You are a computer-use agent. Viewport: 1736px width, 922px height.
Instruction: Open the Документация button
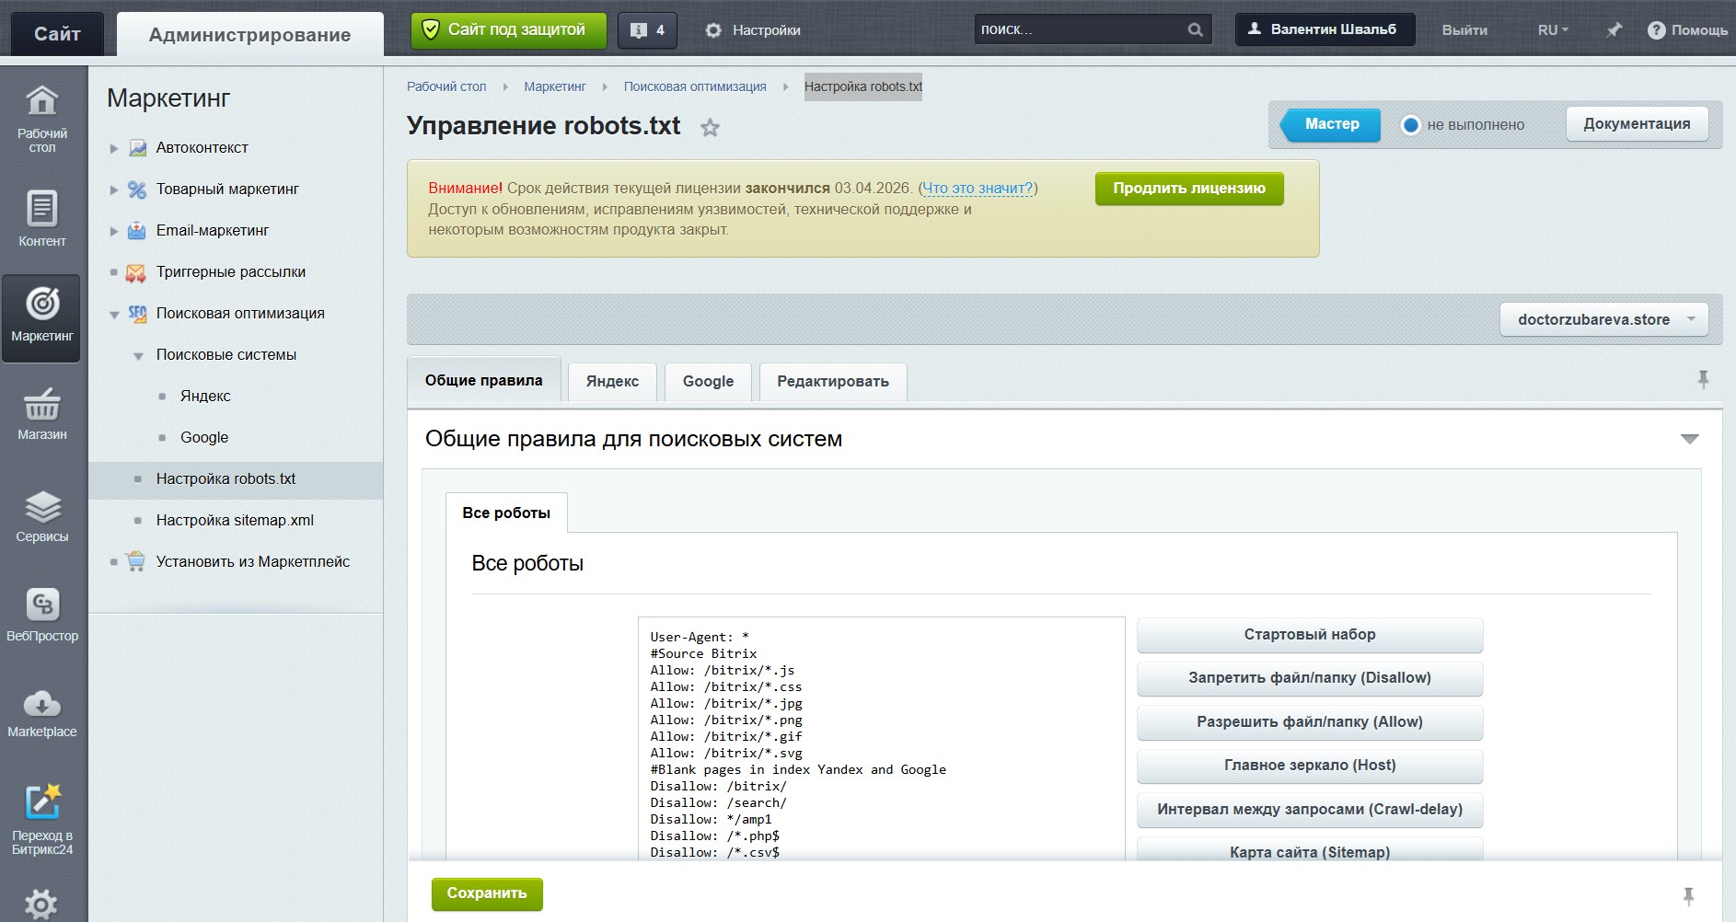[1637, 124]
